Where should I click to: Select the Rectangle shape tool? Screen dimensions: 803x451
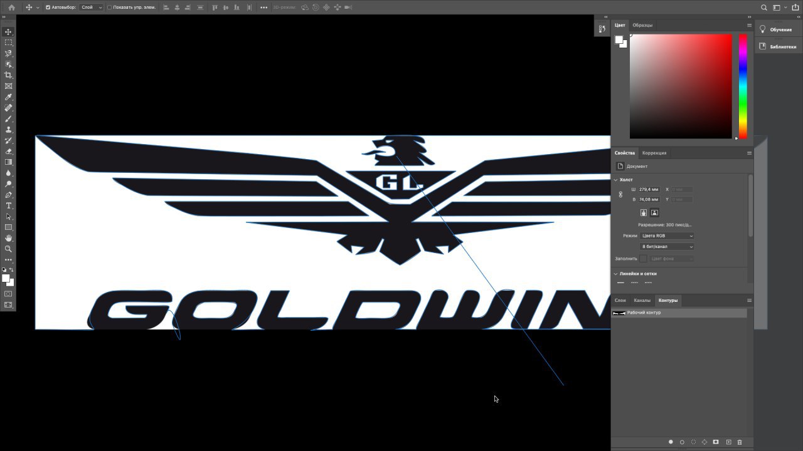pos(8,227)
